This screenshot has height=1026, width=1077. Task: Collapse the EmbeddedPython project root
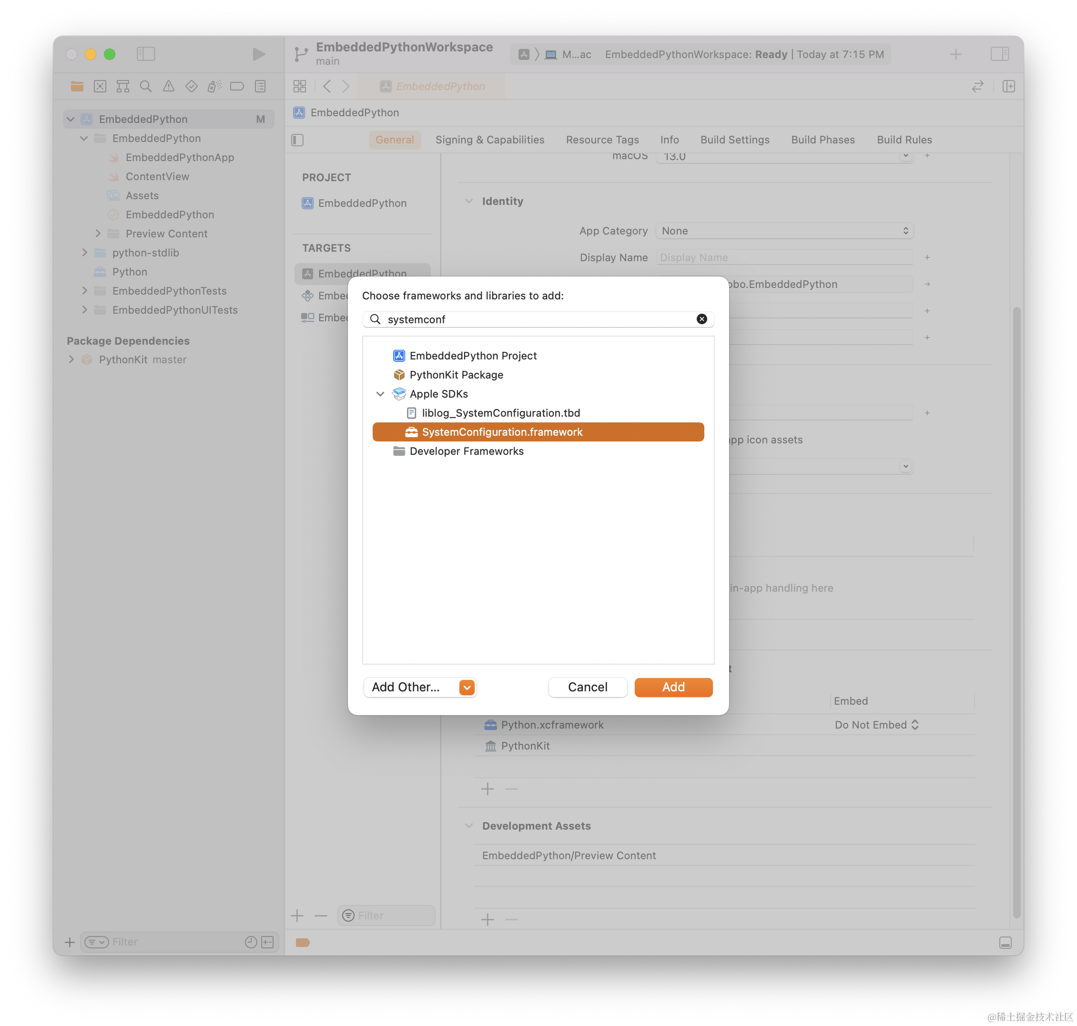coord(71,119)
